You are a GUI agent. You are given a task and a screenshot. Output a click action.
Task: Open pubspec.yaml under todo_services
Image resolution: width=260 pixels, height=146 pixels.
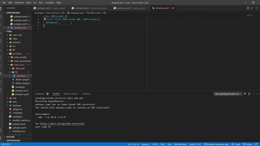pyautogui.click(x=22, y=94)
